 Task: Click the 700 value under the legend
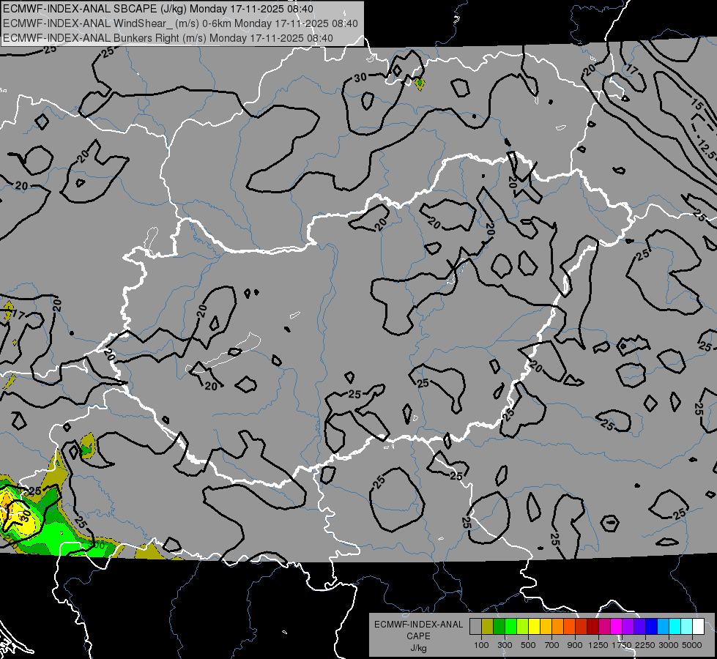coord(552,645)
